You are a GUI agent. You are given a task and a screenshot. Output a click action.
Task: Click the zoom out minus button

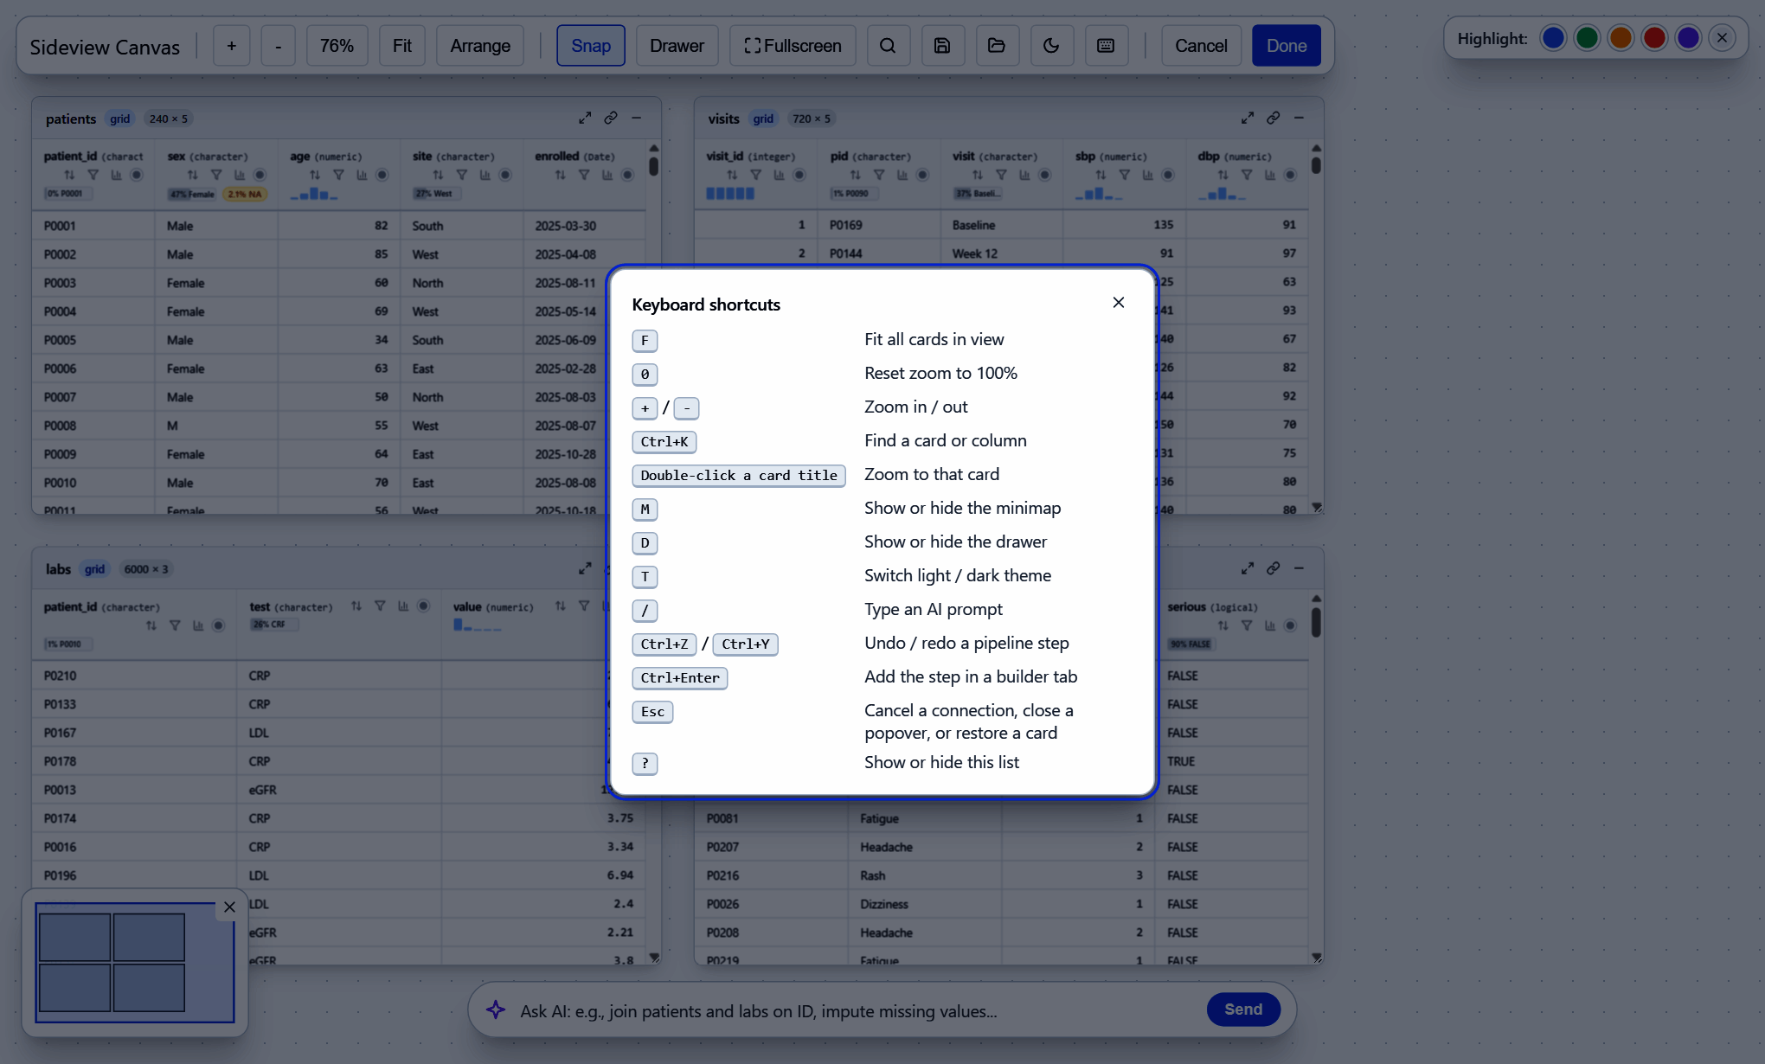[x=278, y=46]
